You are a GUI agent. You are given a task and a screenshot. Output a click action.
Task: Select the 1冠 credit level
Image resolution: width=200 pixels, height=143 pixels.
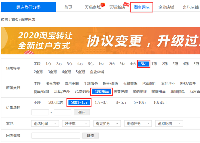click(154, 64)
